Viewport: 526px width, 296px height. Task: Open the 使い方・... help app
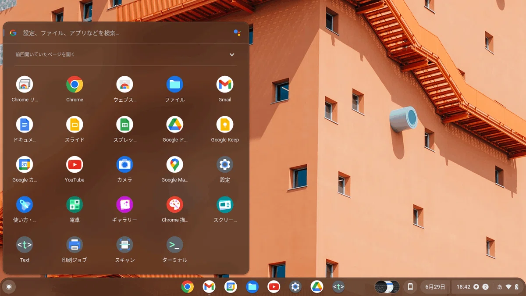25,204
